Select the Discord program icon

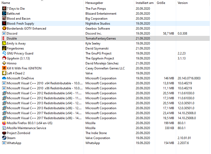(x=4, y=34)
